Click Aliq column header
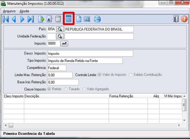Viewport: 190px width, 139px height. (x=154, y=96)
